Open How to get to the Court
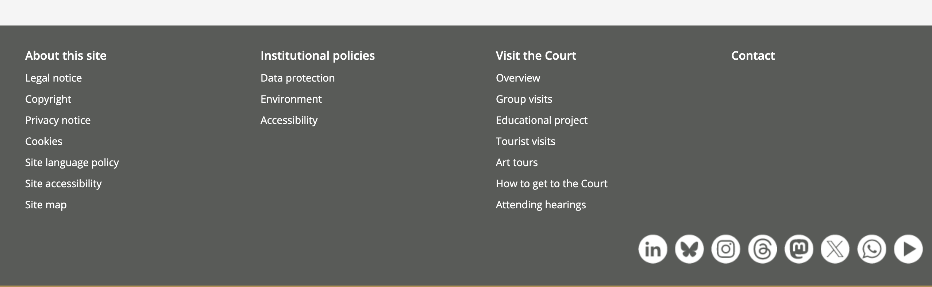 pyautogui.click(x=551, y=184)
